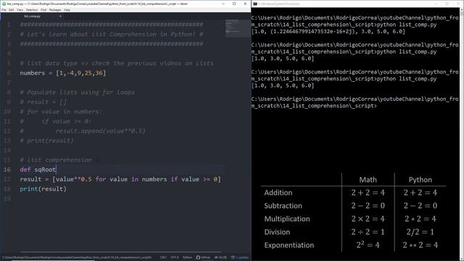464x261 pixels.
Task: Open the CRLF line ending selector
Action: pos(163,257)
